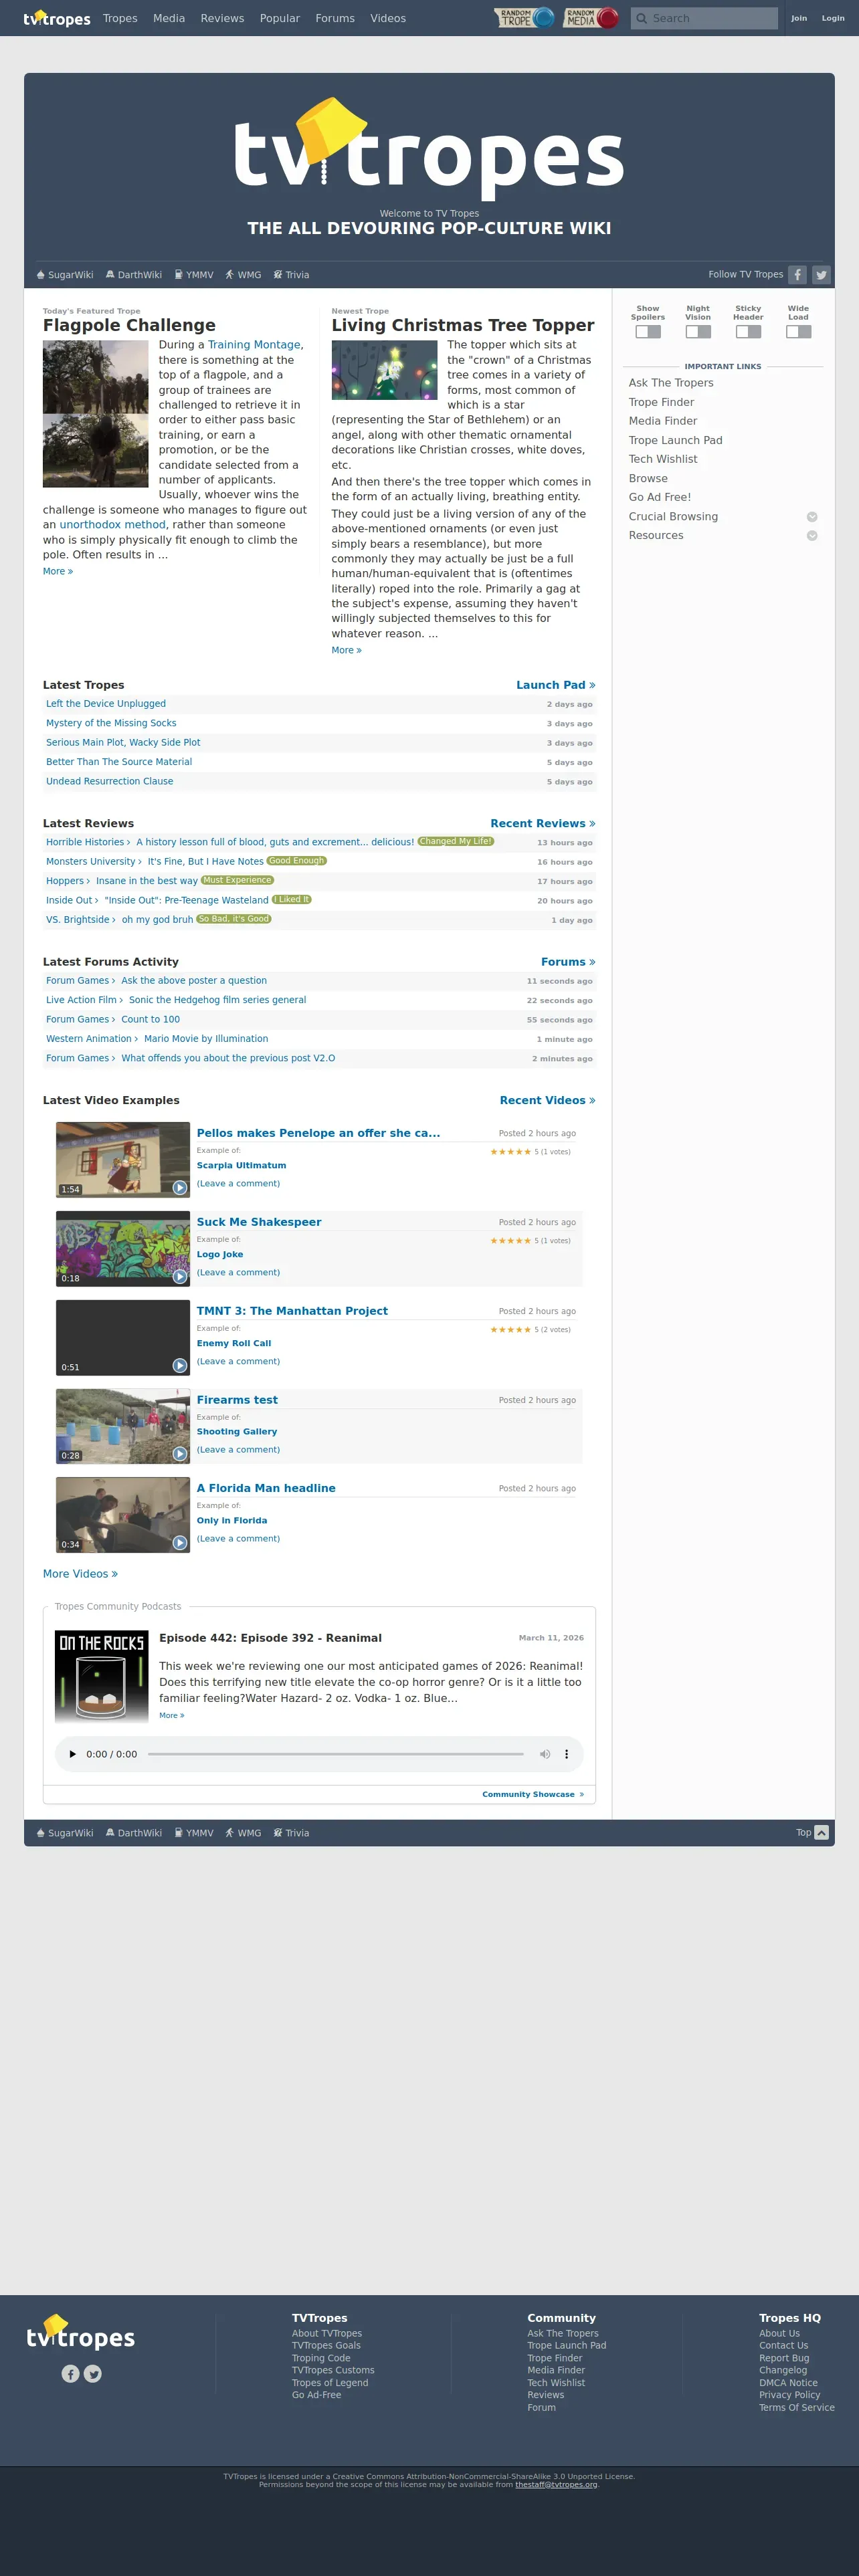Click the thestaff@tvtropes.org email link

pos(556,2485)
